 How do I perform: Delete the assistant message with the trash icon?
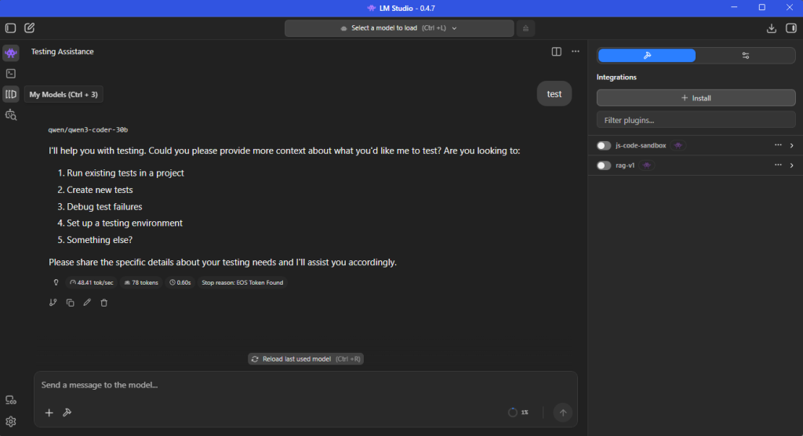point(104,302)
